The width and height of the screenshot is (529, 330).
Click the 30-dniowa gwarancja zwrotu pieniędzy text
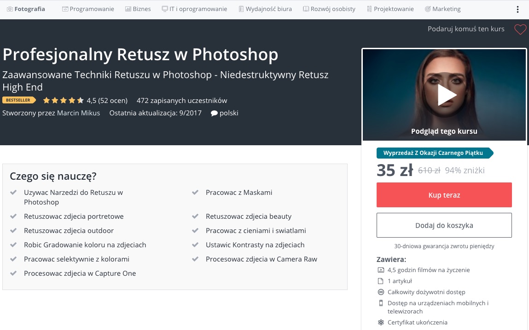coord(444,246)
